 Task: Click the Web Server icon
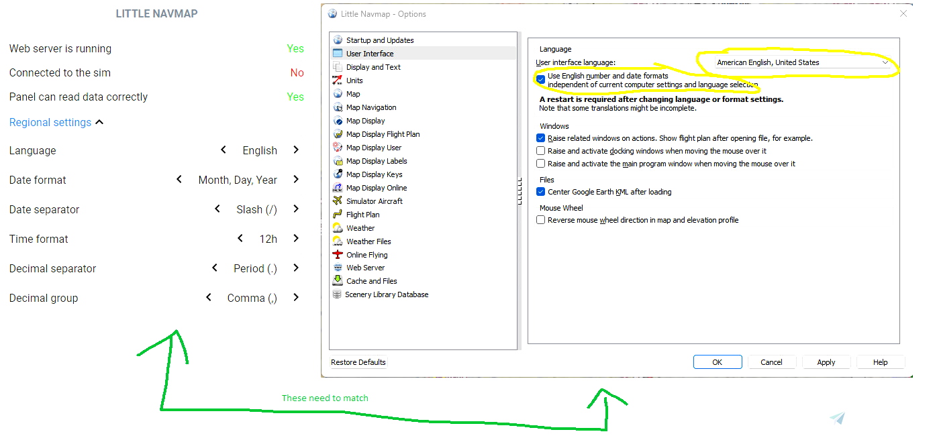pos(338,268)
